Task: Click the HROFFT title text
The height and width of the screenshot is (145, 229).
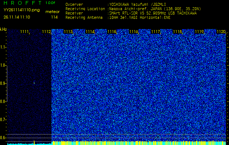Action: [x=23, y=3]
